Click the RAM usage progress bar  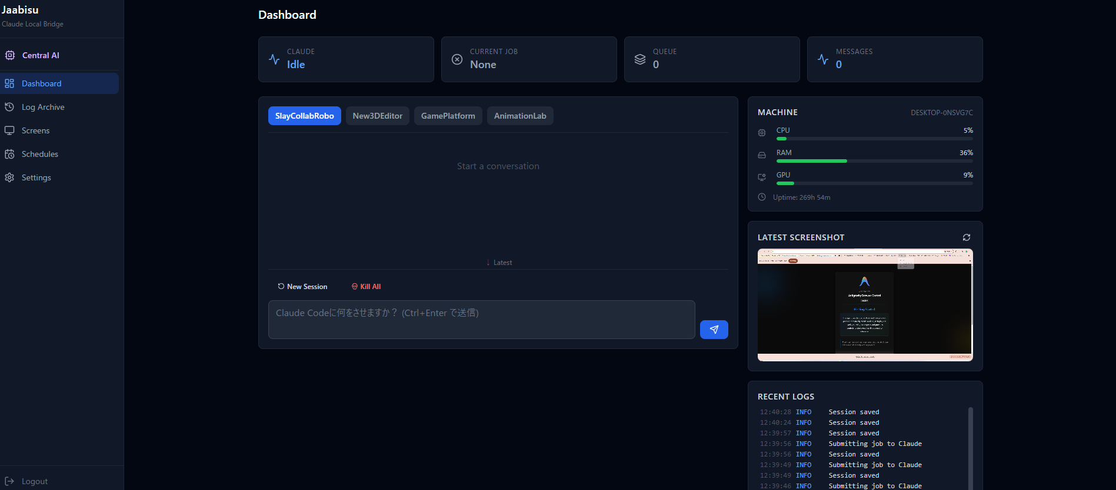click(x=874, y=161)
